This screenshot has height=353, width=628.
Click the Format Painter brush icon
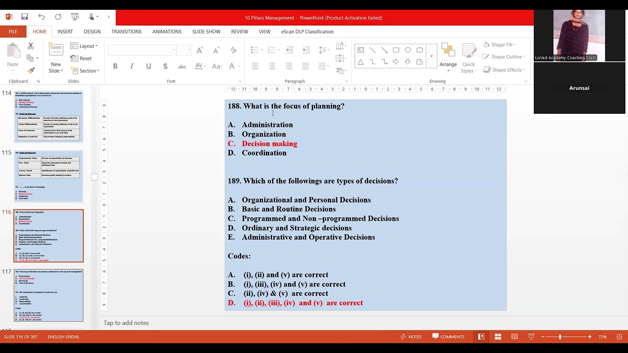(x=30, y=70)
